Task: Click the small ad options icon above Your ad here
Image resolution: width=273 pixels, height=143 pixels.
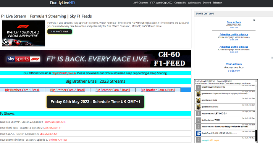Action: pyautogui.click(x=254, y=20)
